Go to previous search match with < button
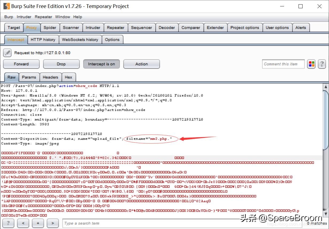The image size is (329, 229). coord(23,223)
